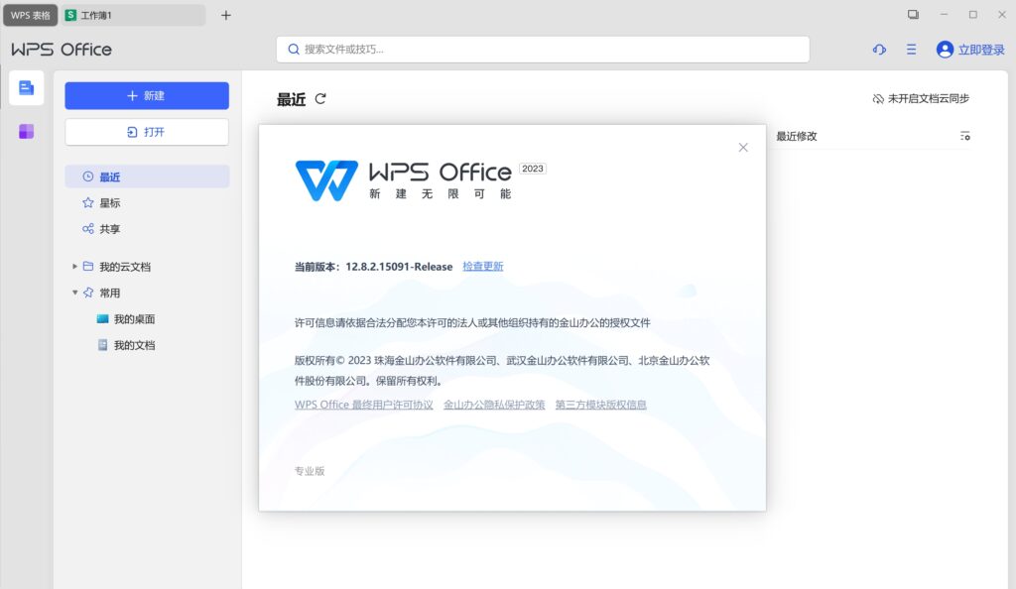
Task: Click the 检查更新 link
Action: click(x=483, y=266)
